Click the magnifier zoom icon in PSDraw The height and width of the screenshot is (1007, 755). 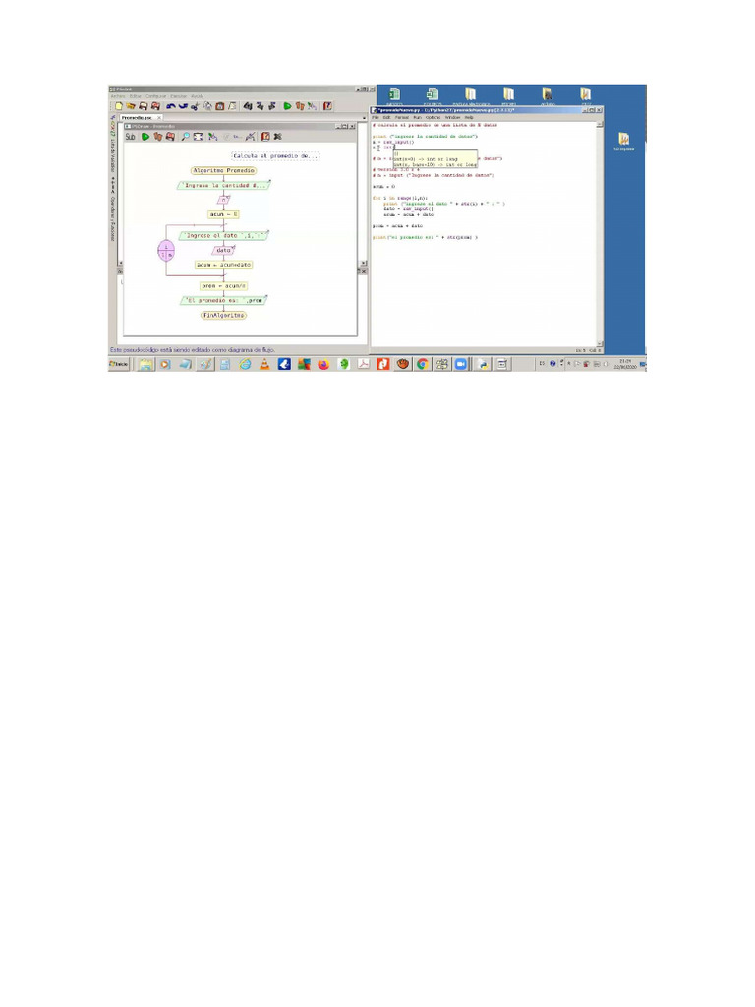(186, 136)
